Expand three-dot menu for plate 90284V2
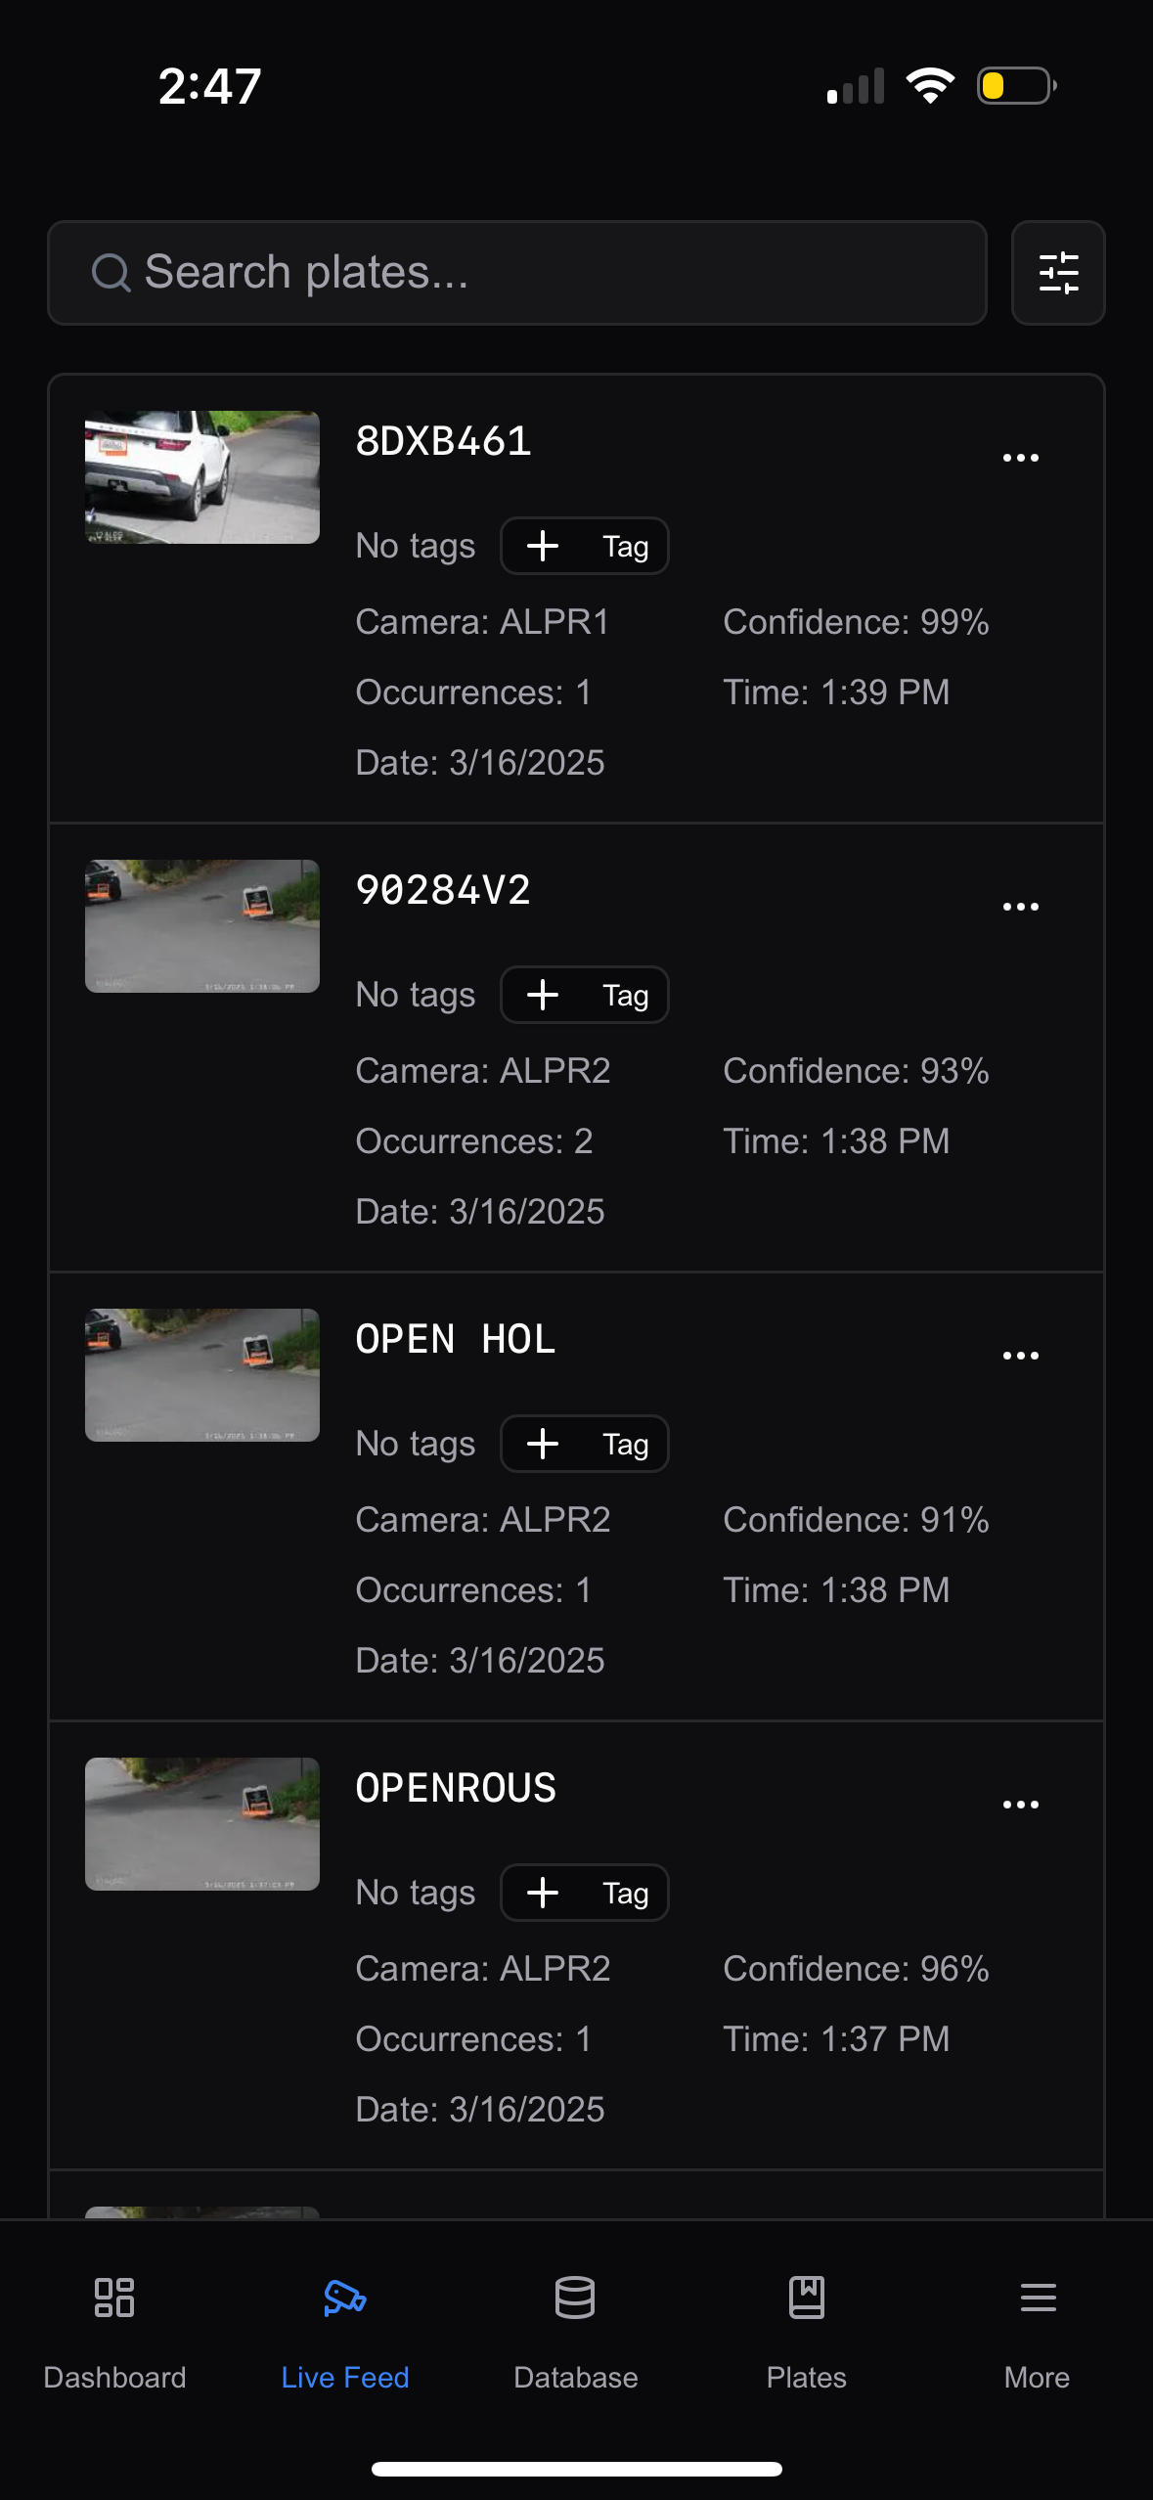 tap(1020, 907)
